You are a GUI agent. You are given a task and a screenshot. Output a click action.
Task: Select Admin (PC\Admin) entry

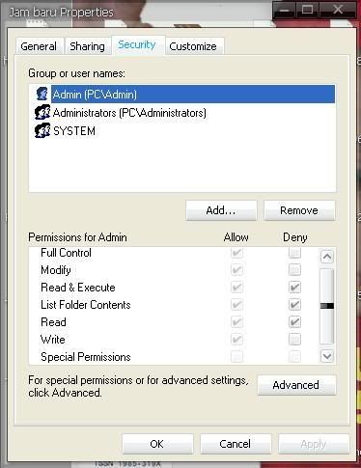click(193, 94)
